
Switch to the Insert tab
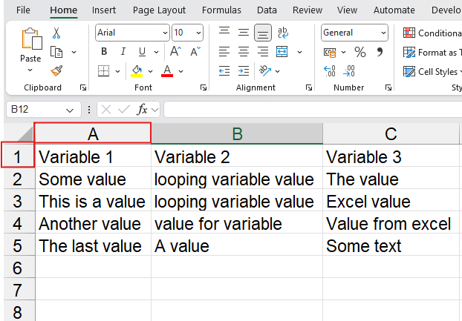pyautogui.click(x=104, y=10)
